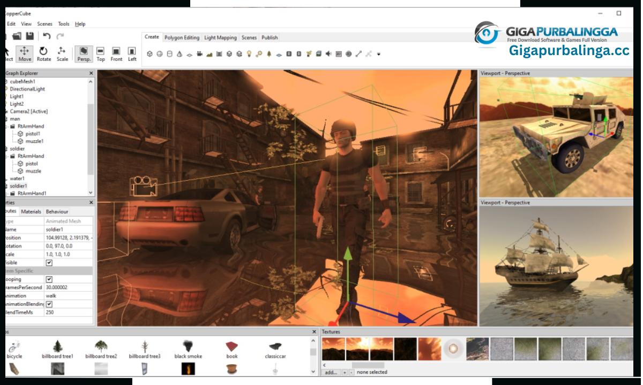The image size is (643, 385).
Task: Open the Help menu
Action: 80,24
